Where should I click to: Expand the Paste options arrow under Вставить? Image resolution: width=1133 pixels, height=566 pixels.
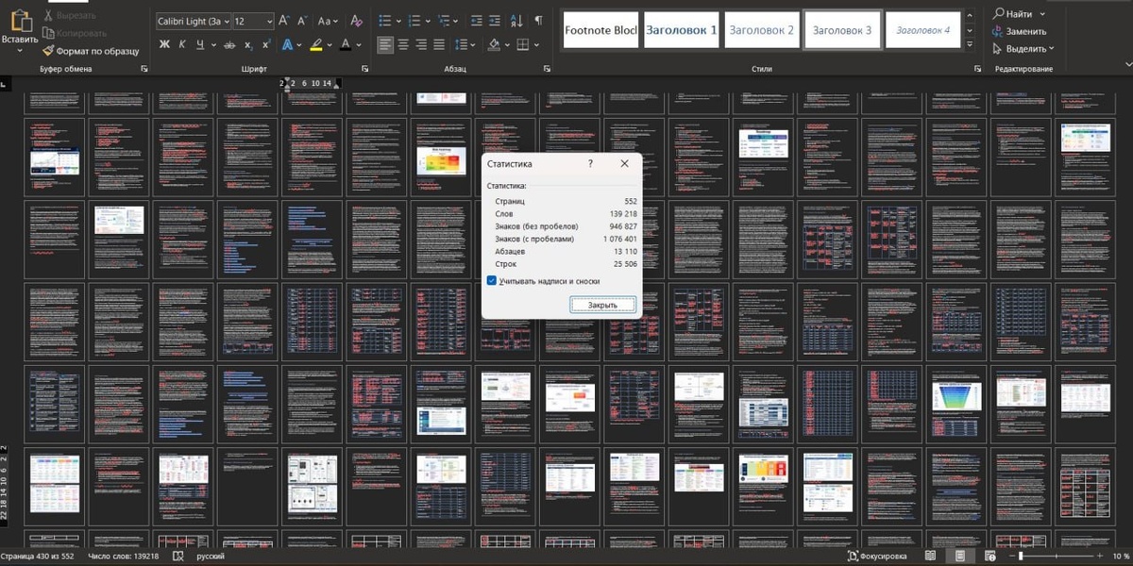click(20, 51)
